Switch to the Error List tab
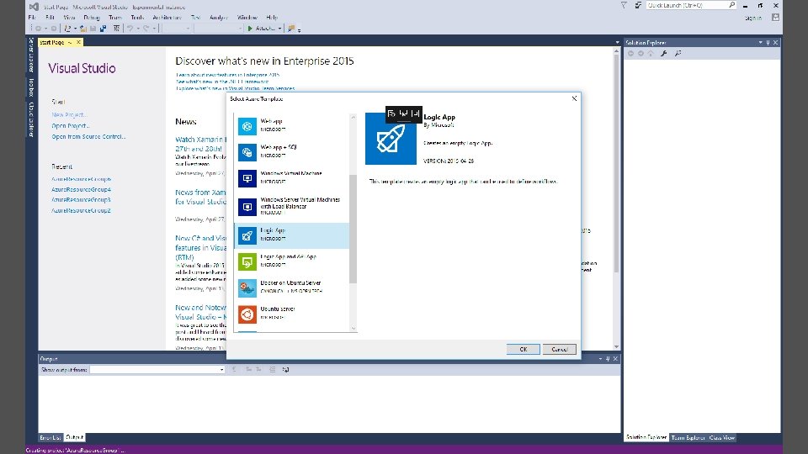This screenshot has height=454, width=808. click(50, 437)
